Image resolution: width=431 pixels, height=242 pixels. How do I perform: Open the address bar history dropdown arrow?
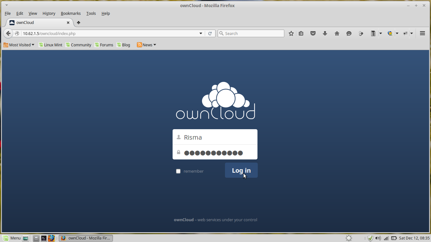201,33
